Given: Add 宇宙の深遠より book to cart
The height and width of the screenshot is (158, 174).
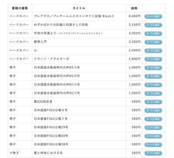Looking at the screenshot, I should point(153,33).
